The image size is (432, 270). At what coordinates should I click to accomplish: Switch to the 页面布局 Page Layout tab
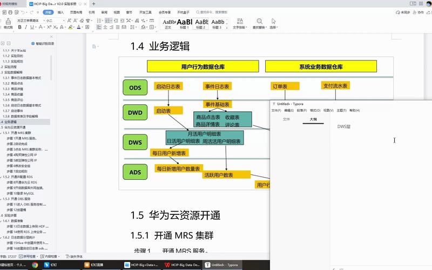click(x=76, y=12)
